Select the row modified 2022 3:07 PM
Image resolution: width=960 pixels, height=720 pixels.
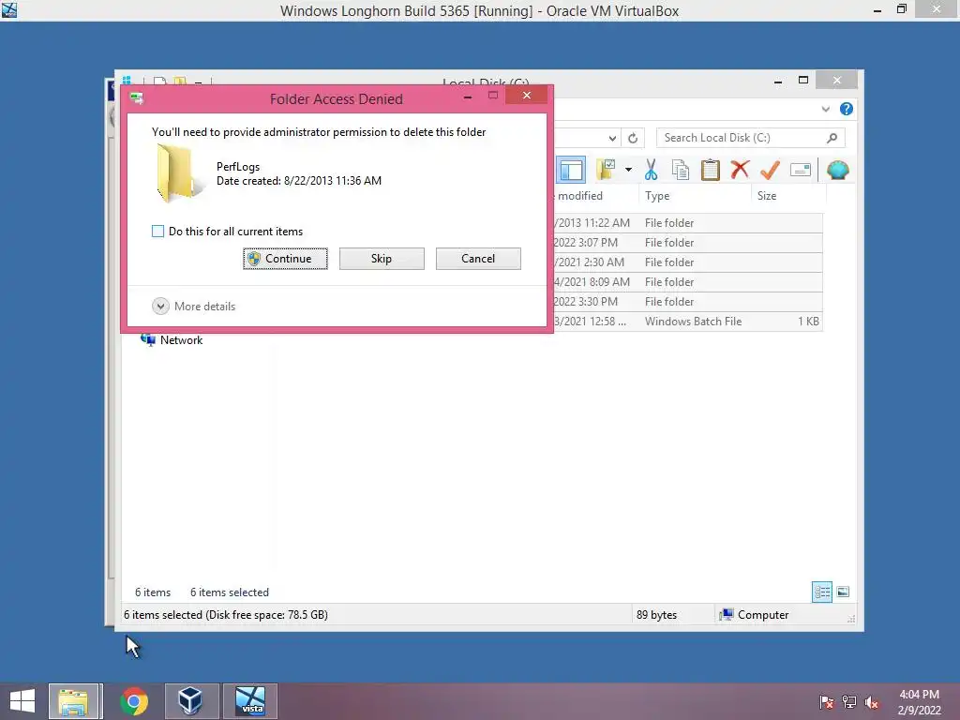coord(688,243)
